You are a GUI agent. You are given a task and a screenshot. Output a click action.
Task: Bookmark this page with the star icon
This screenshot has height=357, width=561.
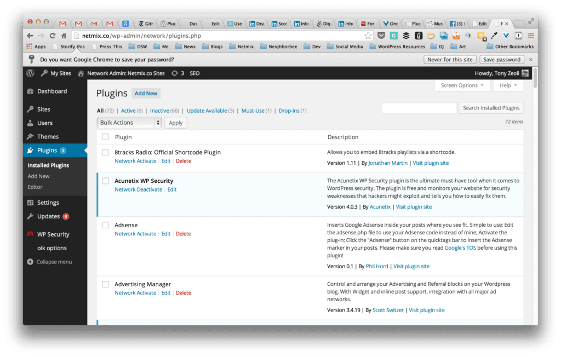[368, 36]
